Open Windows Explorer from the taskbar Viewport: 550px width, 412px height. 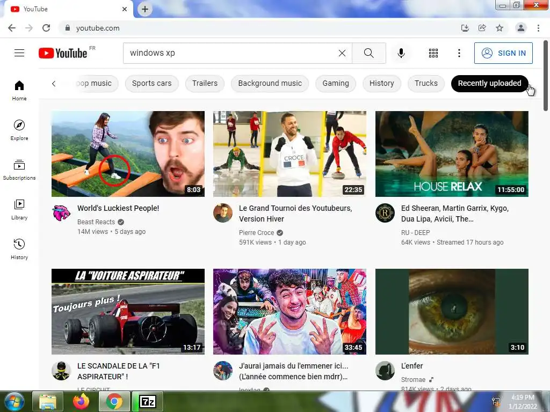[x=48, y=401]
